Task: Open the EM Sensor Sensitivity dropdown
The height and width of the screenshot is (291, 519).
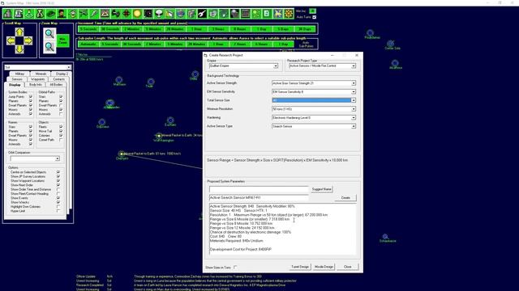Action: click(x=354, y=91)
